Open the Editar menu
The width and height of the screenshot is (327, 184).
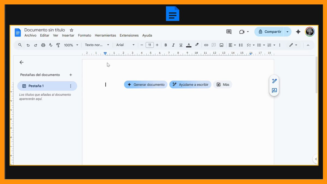coord(45,35)
